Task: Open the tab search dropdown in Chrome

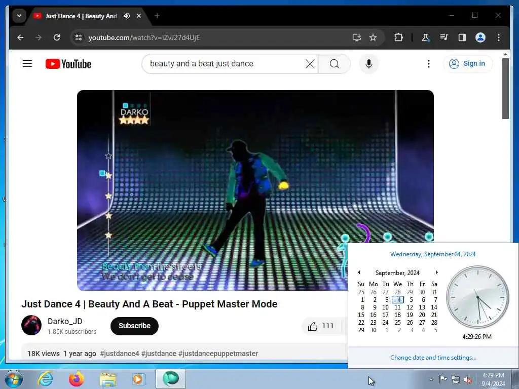Action: 19,16
